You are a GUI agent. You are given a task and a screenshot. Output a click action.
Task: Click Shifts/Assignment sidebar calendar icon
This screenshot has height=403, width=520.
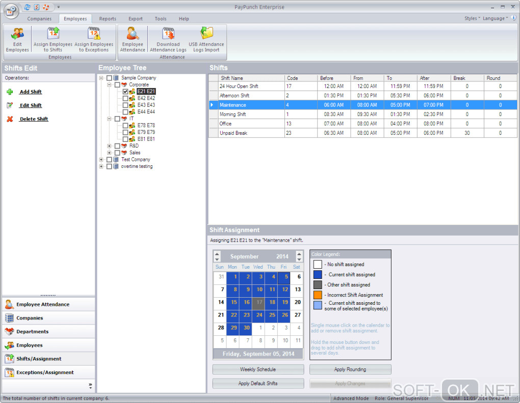tap(9, 359)
